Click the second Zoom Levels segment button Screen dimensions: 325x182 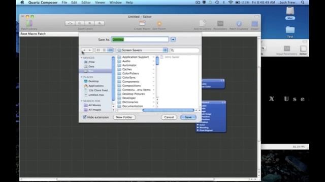pos(80,23)
